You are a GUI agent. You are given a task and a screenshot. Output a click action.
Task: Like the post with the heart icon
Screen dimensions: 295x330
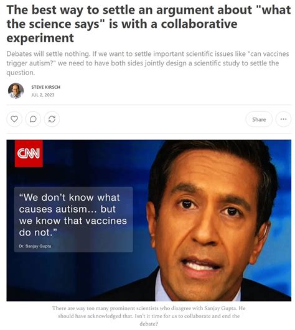click(x=14, y=119)
